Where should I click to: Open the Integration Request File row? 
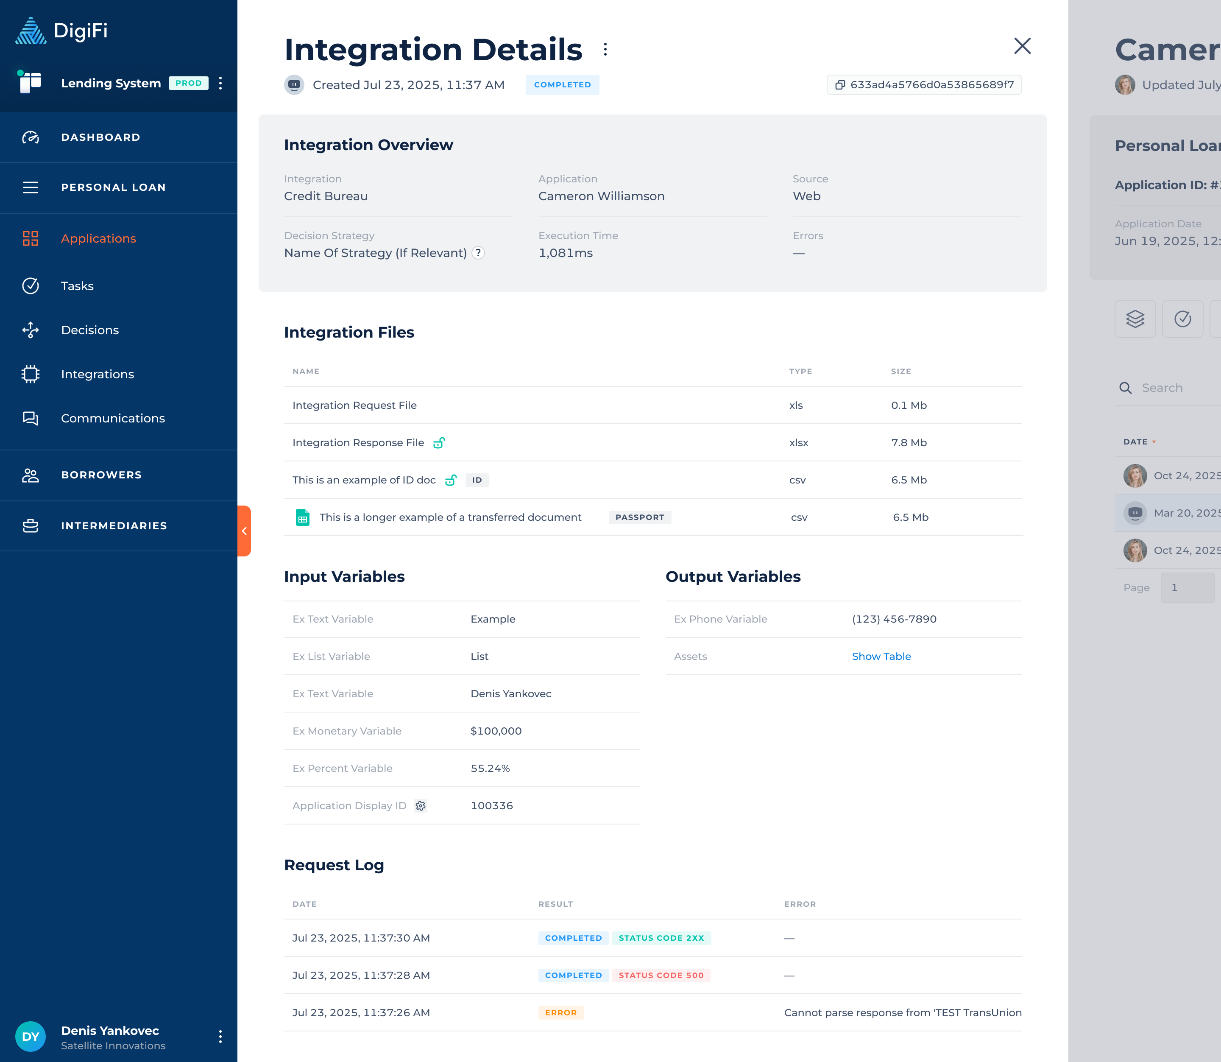(354, 405)
